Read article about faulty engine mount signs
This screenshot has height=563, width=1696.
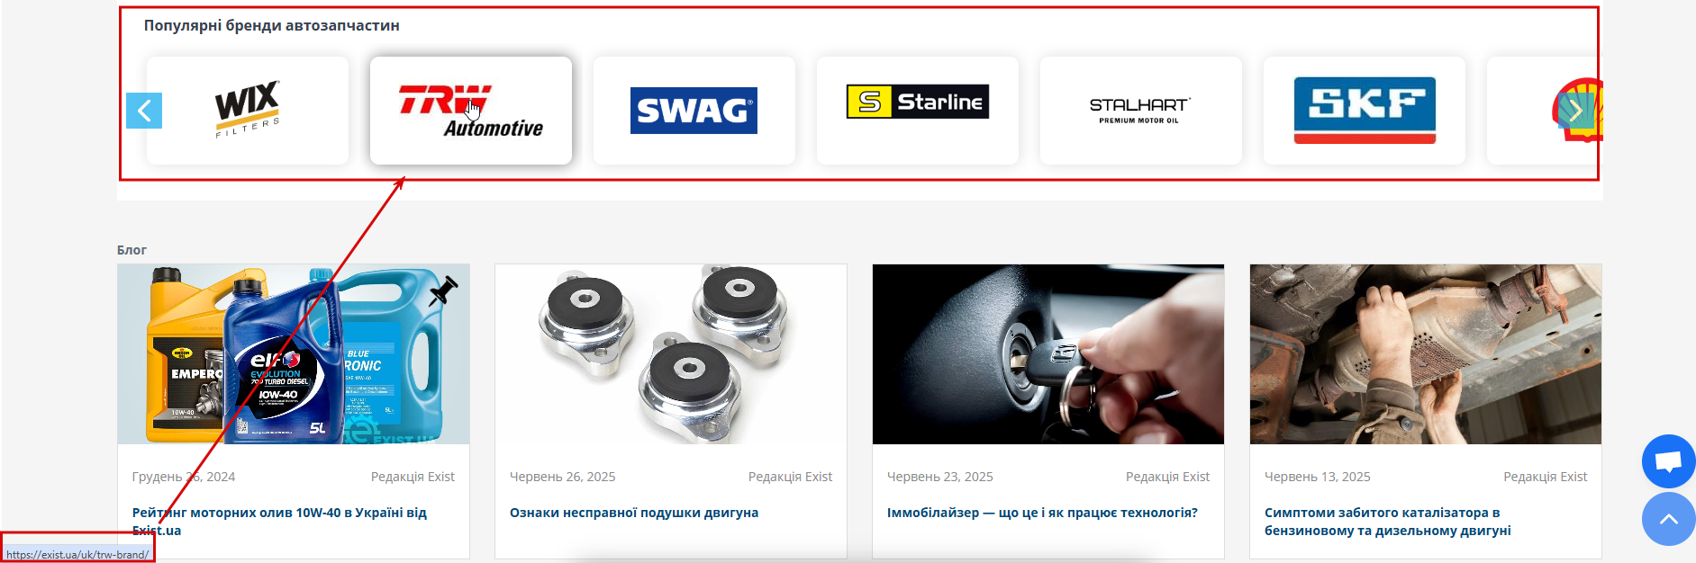tap(634, 513)
